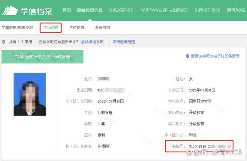
Task: Open the 学历查询范围 link
Action: [123, 42]
